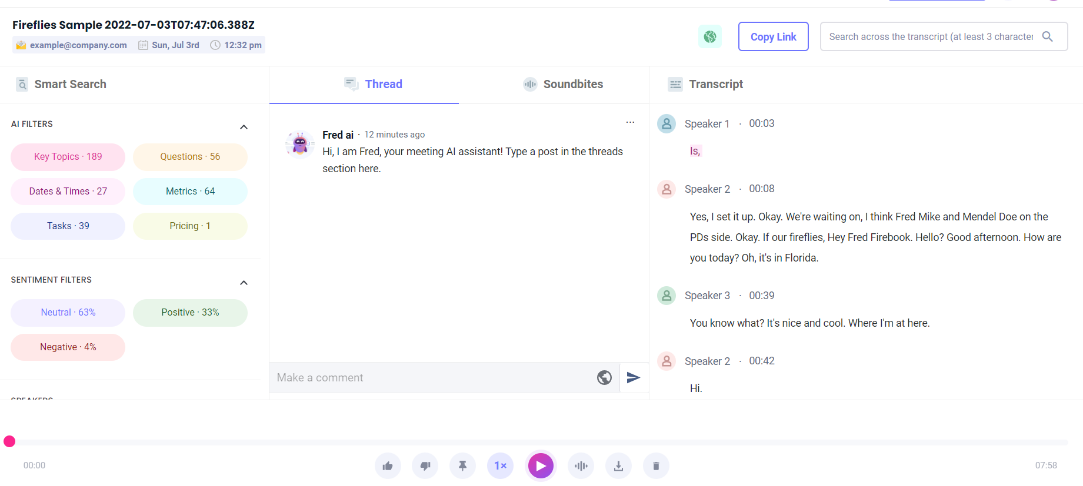Jump to timestamp 00:08
This screenshot has width=1083, height=486.
click(762, 189)
